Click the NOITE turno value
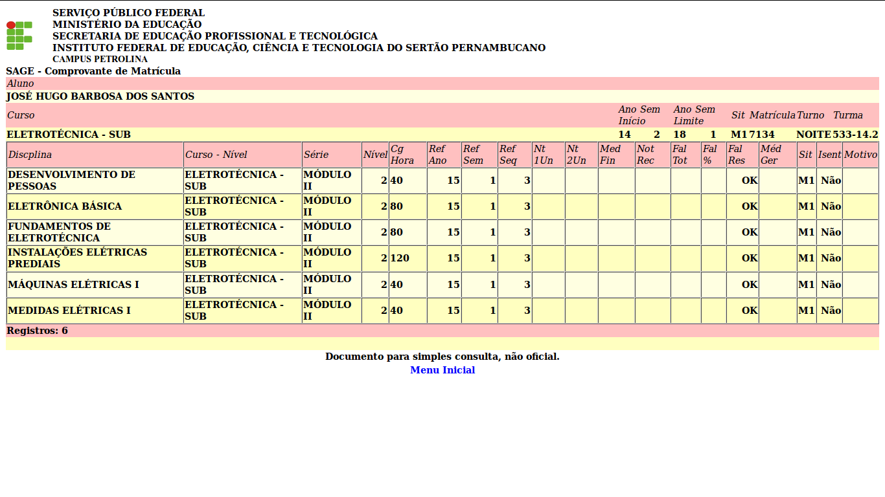 813,135
